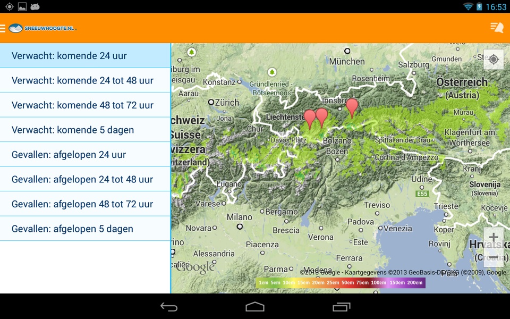Tap the 100cm legend color
The width and height of the screenshot is (510, 319).
coord(379,282)
